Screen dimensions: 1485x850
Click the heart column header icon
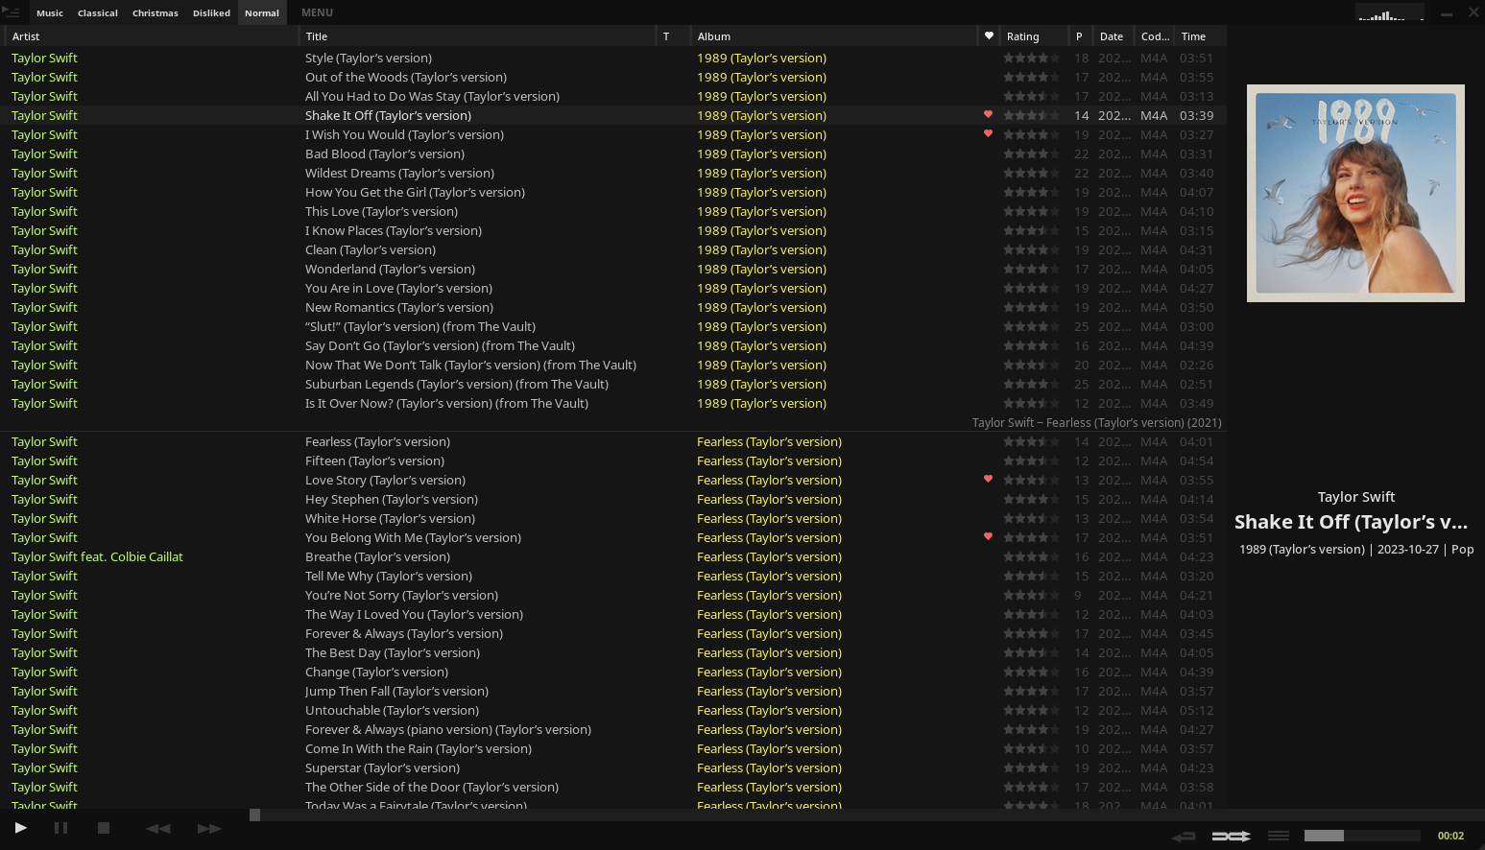tap(989, 36)
